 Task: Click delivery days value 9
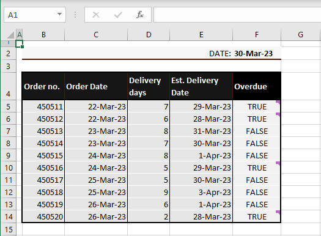pos(149,192)
